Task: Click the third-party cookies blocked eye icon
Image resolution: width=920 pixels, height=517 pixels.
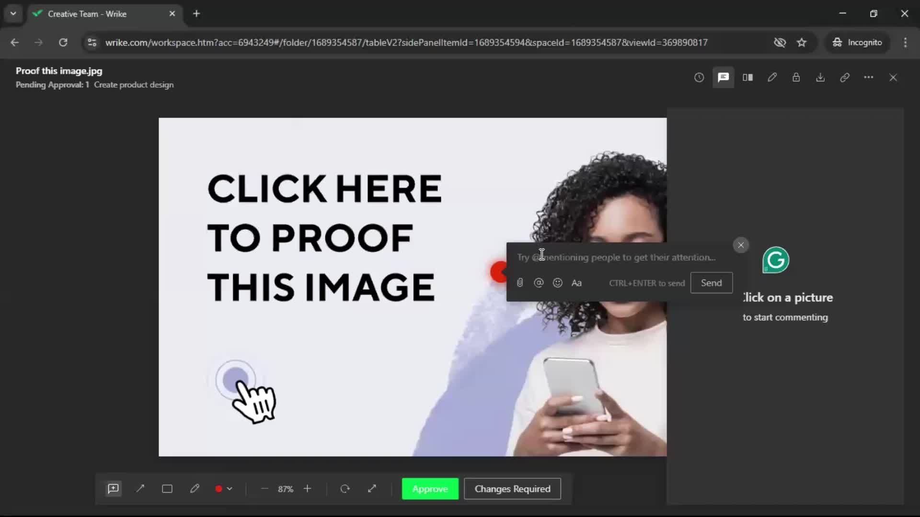Action: coord(780,43)
